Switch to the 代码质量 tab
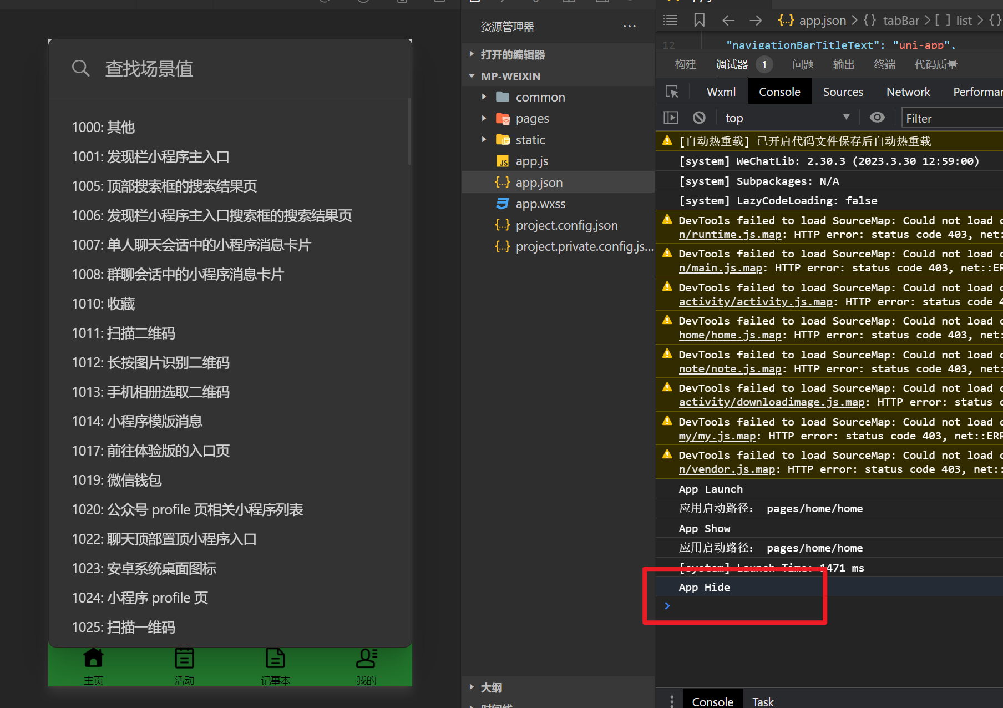 [936, 64]
